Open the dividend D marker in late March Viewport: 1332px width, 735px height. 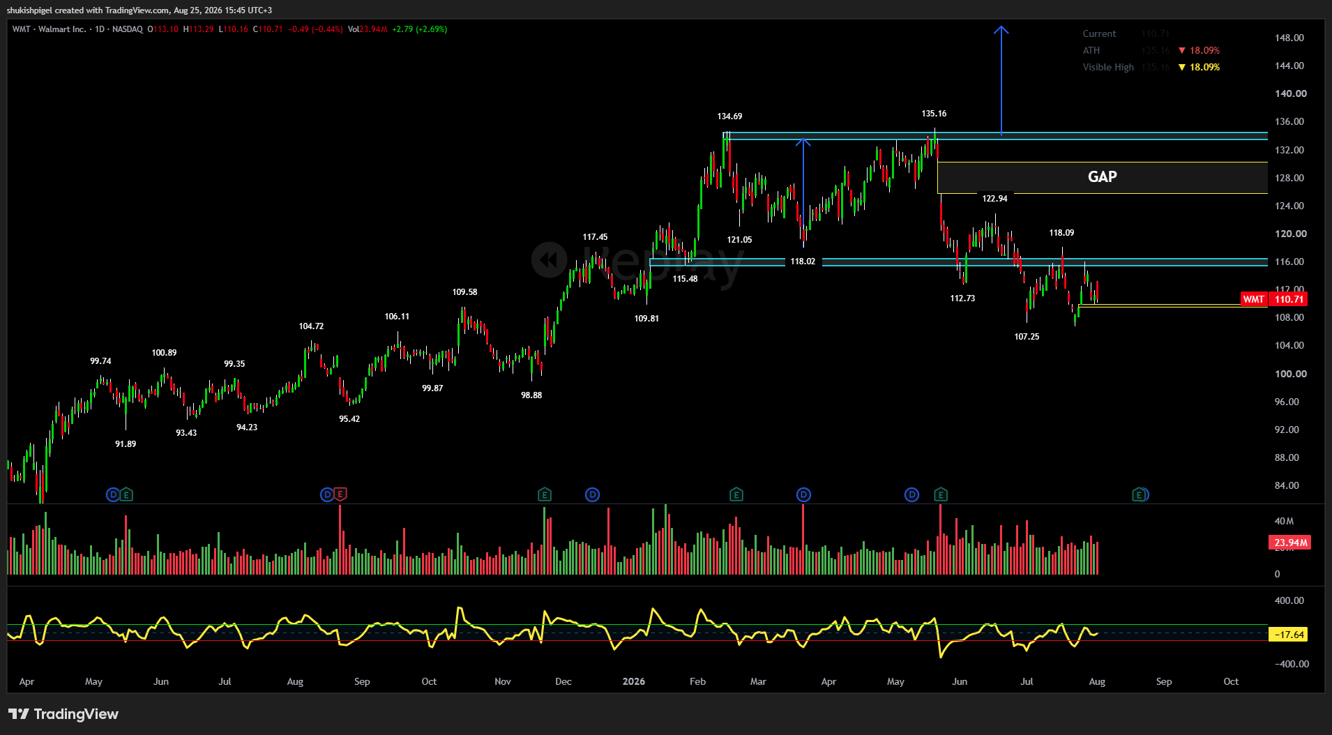pyautogui.click(x=803, y=494)
